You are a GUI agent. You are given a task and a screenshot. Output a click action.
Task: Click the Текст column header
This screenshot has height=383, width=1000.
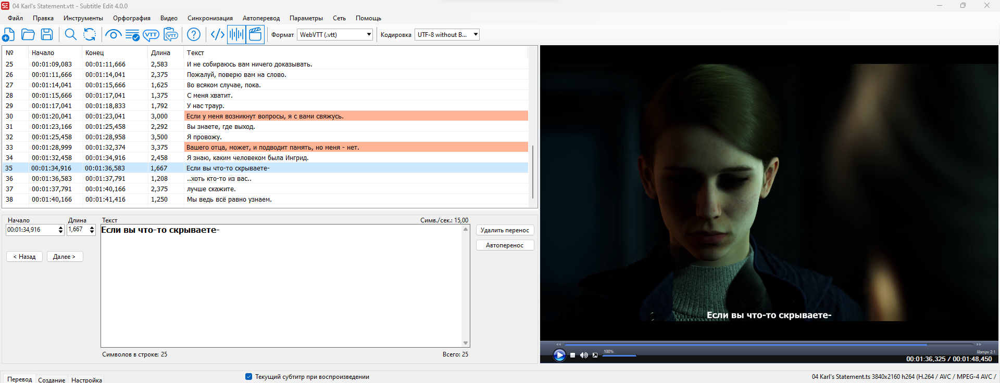356,52
